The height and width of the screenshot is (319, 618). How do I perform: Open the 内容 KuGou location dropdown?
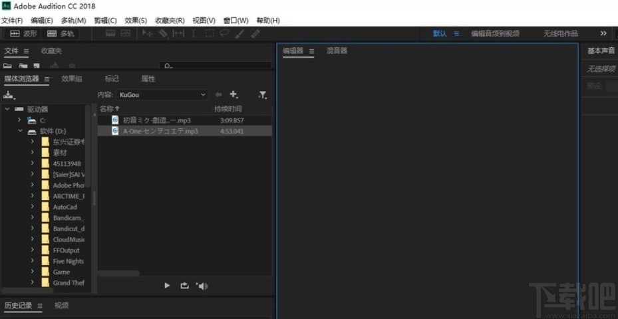coord(162,95)
